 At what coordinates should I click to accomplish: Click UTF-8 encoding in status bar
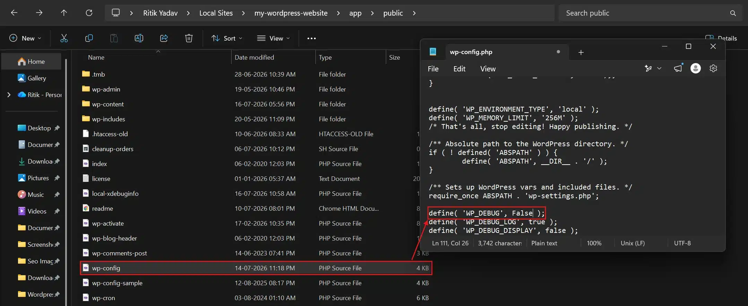pos(682,243)
